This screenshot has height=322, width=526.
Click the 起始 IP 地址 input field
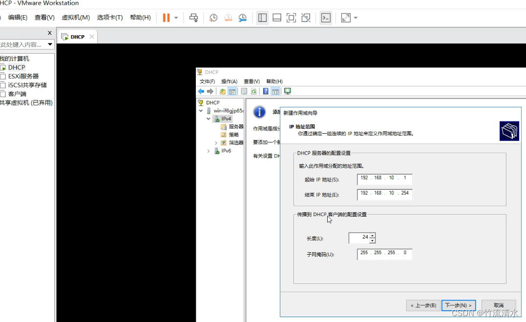[385, 179]
